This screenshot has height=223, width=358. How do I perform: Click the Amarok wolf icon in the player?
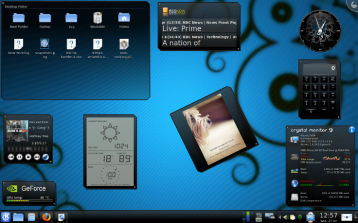46,157
